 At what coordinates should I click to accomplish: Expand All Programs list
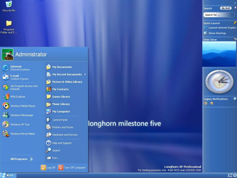(x=22, y=159)
